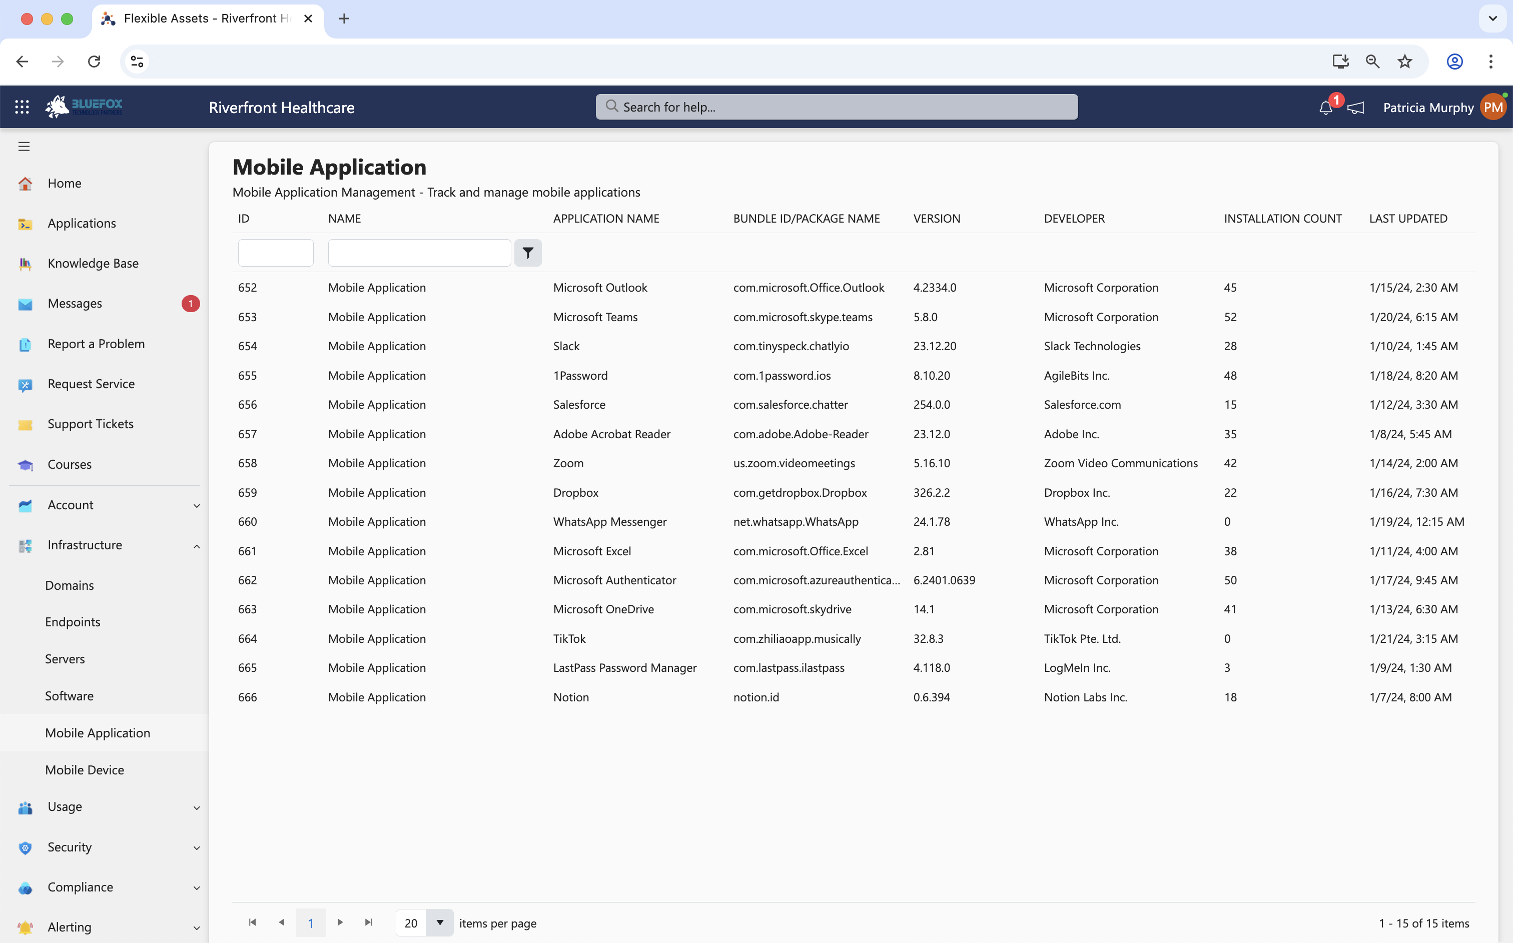Viewport: 1513px width, 943px height.
Task: Select Mobile Application menu item
Action: pos(97,733)
